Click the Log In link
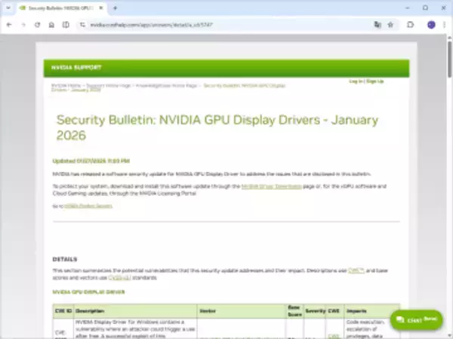This screenshot has height=339, width=453. (x=356, y=81)
